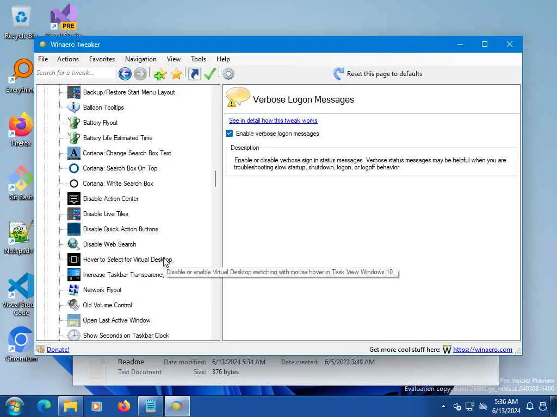Click the Hover to Select Virtual Desktop icon
Viewport: 557px width, 417px height.
(x=74, y=260)
